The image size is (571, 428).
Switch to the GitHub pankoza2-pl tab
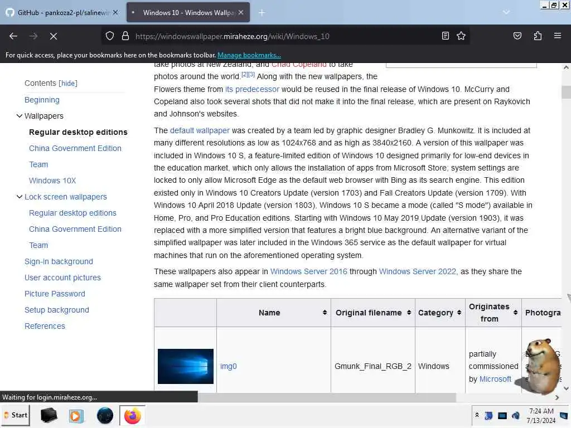click(x=62, y=12)
